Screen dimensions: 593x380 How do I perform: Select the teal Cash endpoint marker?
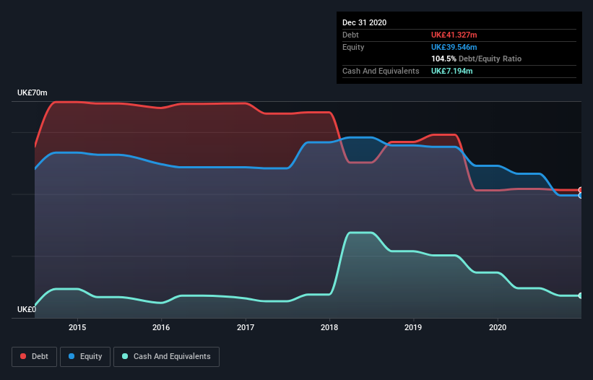[581, 295]
